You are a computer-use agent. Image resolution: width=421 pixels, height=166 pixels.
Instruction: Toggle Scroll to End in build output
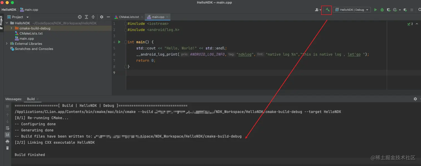coord(8,135)
